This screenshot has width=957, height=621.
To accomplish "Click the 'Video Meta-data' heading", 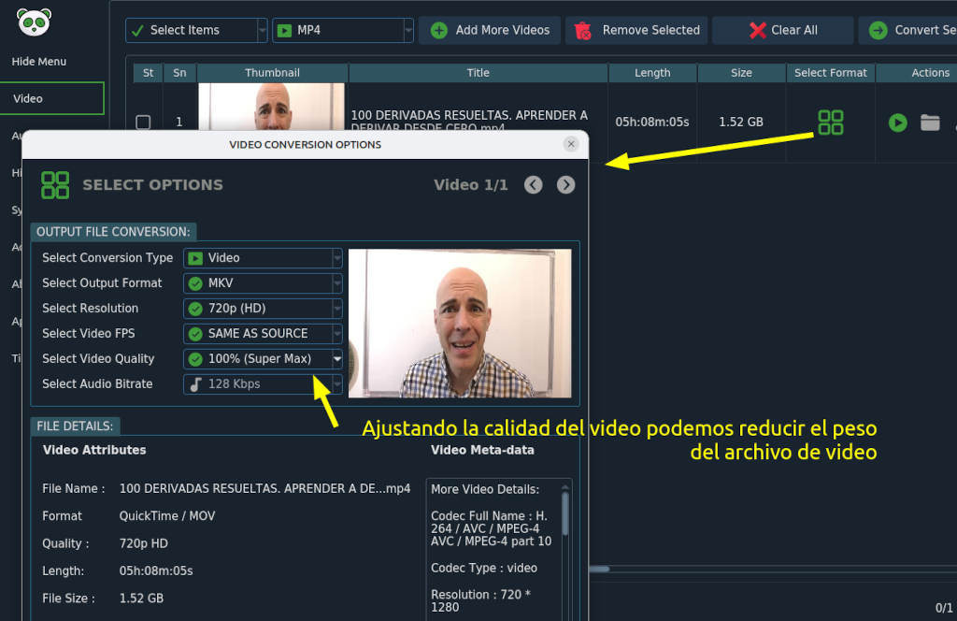I will click(x=483, y=450).
